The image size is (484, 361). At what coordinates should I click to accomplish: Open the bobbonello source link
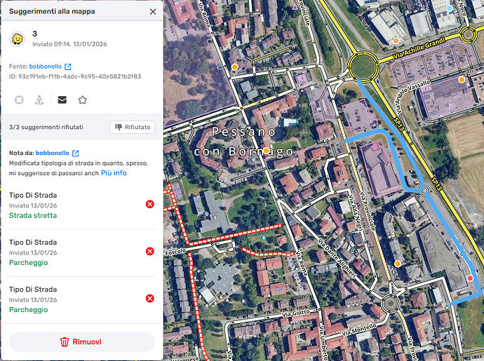[x=45, y=67]
